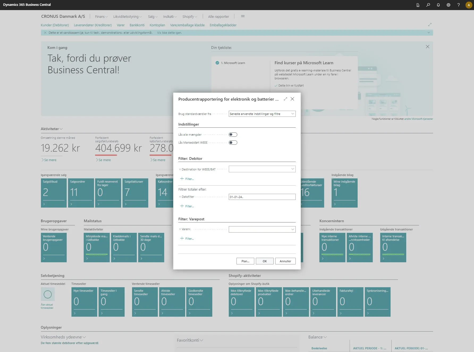Expand the Aktiviteter section chevron
This screenshot has height=352, width=474.
click(x=61, y=129)
